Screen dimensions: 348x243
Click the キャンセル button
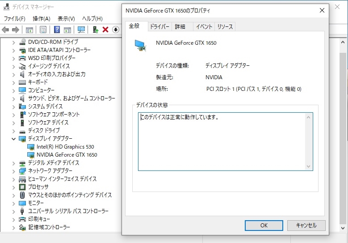point(306,226)
